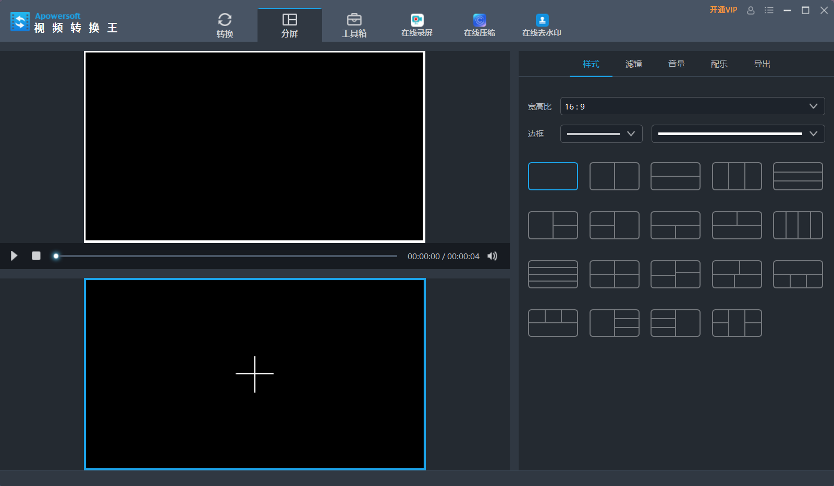Open the 转换 (Convert) section

(x=225, y=25)
